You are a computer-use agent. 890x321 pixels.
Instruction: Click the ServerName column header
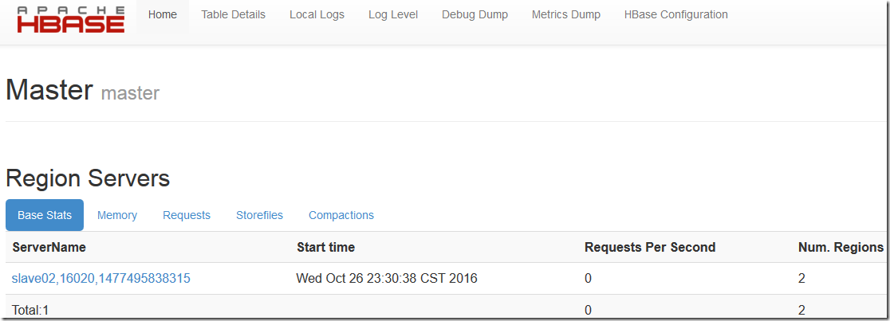tap(49, 247)
